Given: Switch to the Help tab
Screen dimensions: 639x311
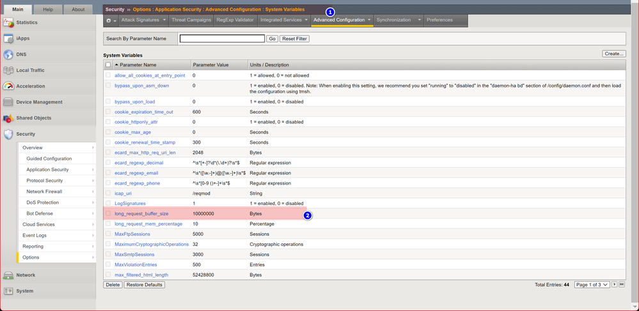Looking at the screenshot, I should 48,10.
